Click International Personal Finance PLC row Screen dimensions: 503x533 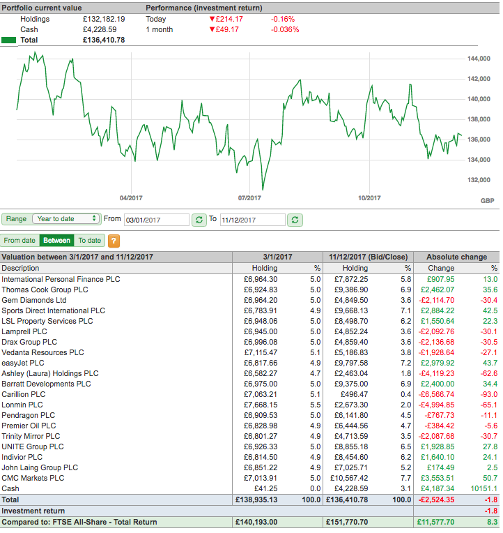pyautogui.click(x=250, y=280)
